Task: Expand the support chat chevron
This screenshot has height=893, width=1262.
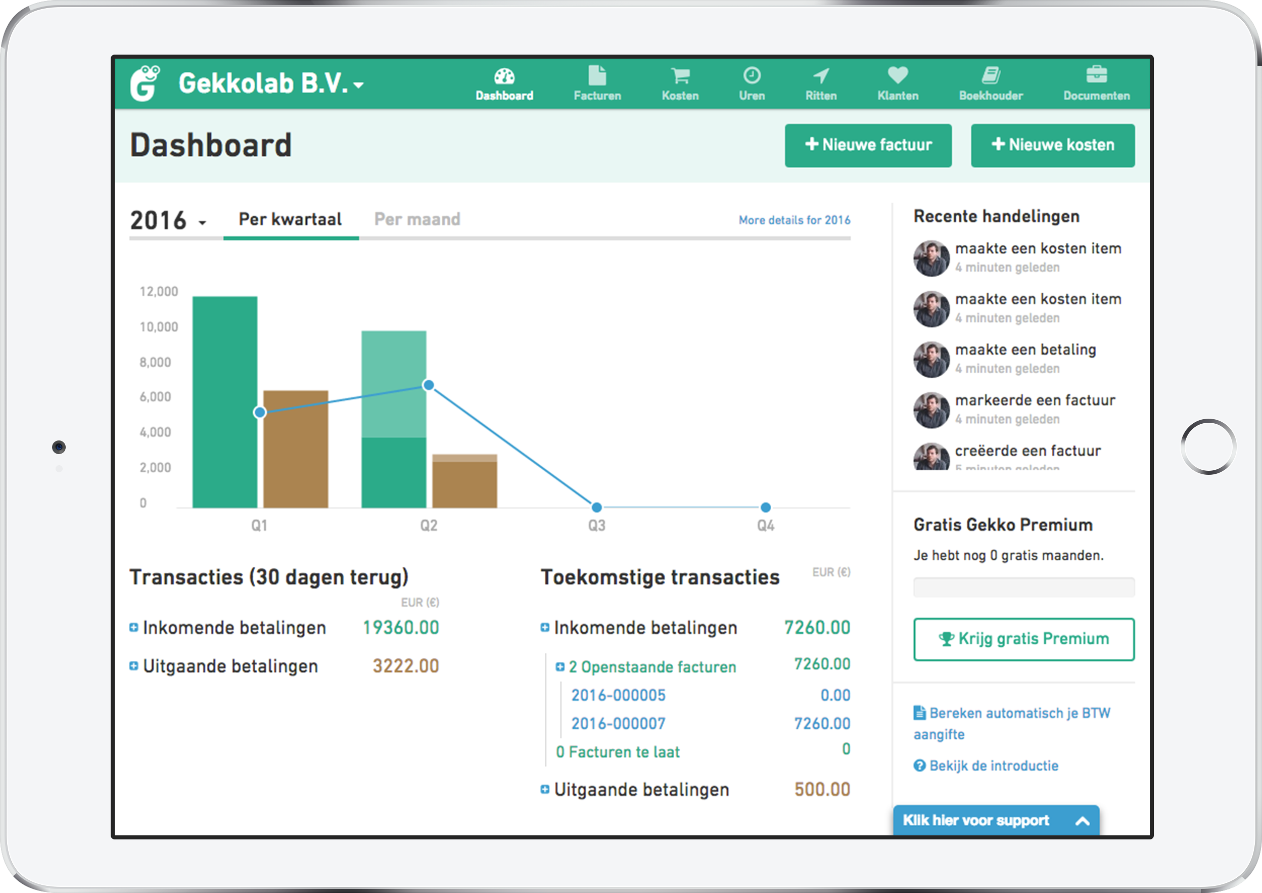Action: 1082,821
